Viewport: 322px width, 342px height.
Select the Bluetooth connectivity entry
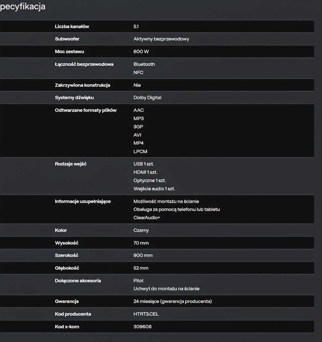pyautogui.click(x=144, y=64)
